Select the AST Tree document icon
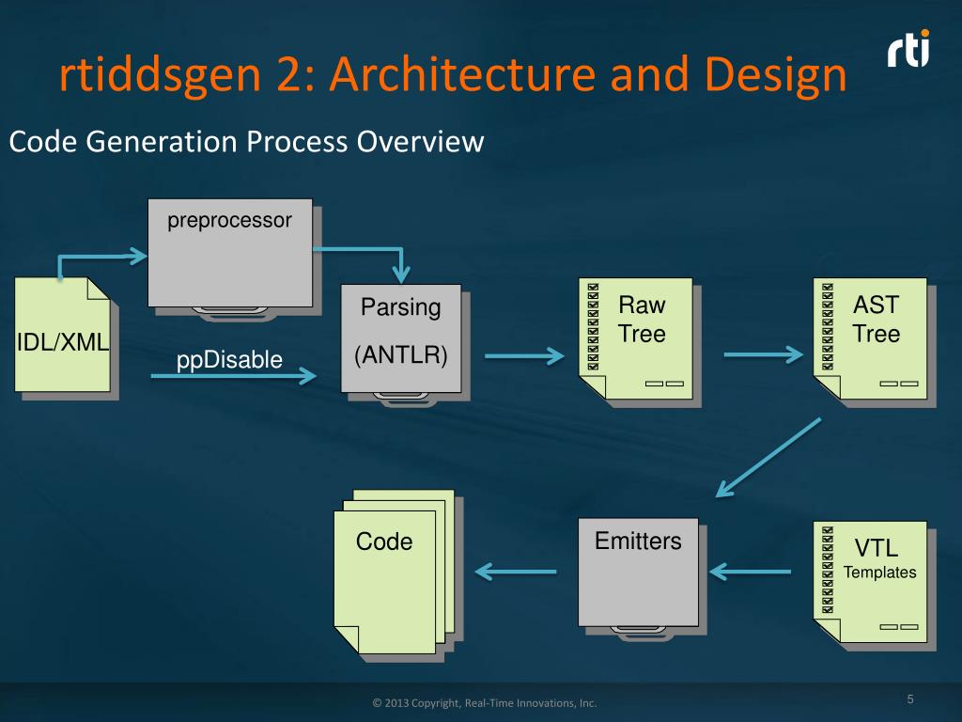This screenshot has width=962, height=722. pos(870,338)
